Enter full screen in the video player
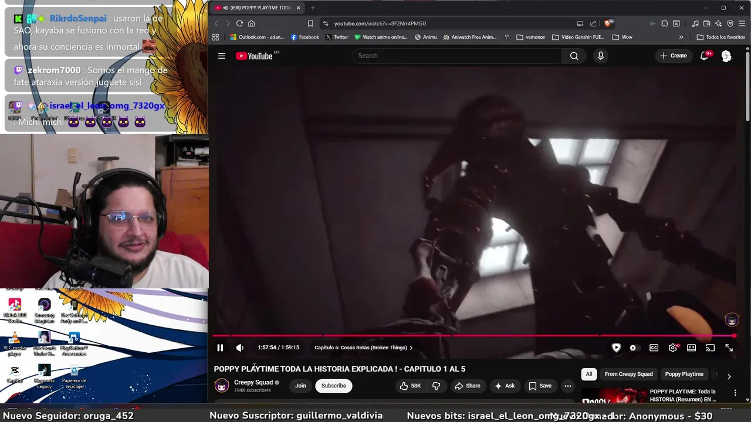 point(729,348)
